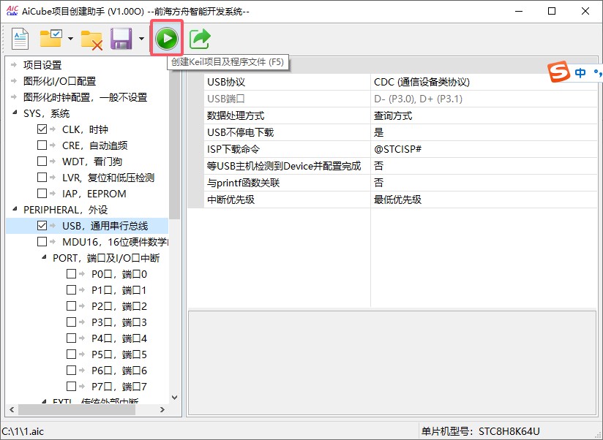Click the purple floppy save icon
The image size is (603, 440).
pos(121,39)
